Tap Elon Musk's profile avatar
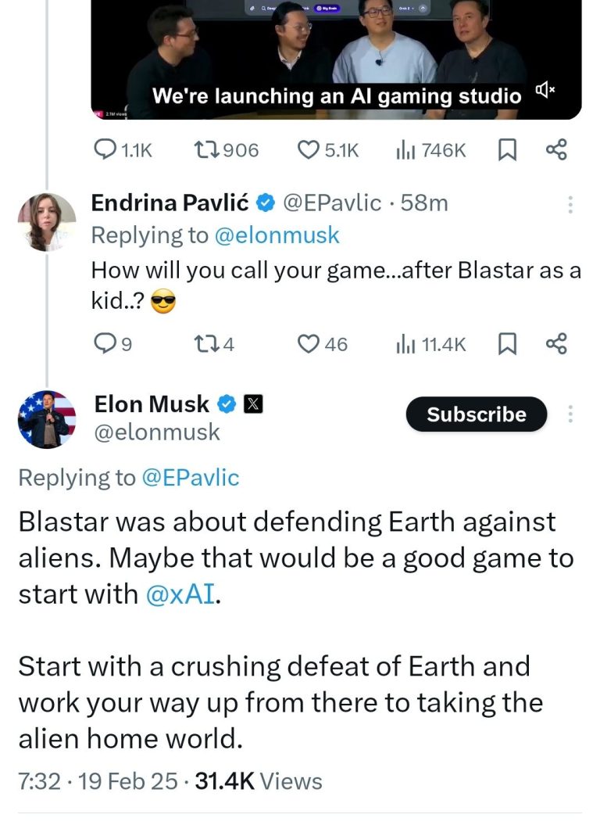This screenshot has height=825, width=600. 47,418
